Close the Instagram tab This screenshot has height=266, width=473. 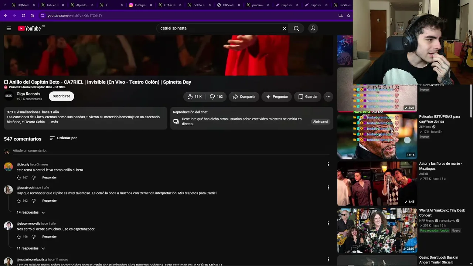point(151,5)
